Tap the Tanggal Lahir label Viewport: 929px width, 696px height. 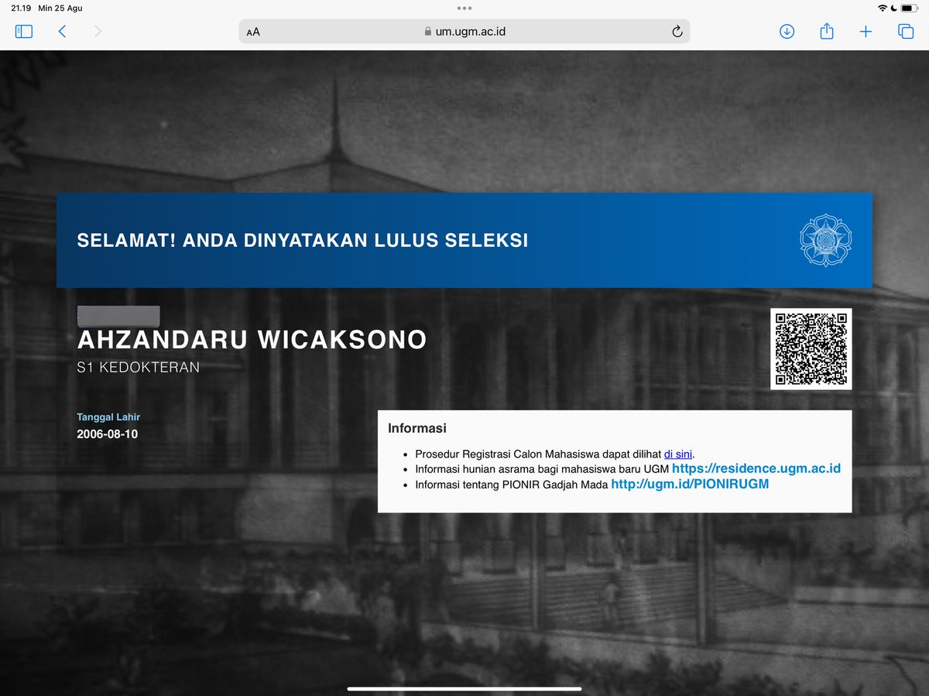click(x=108, y=417)
